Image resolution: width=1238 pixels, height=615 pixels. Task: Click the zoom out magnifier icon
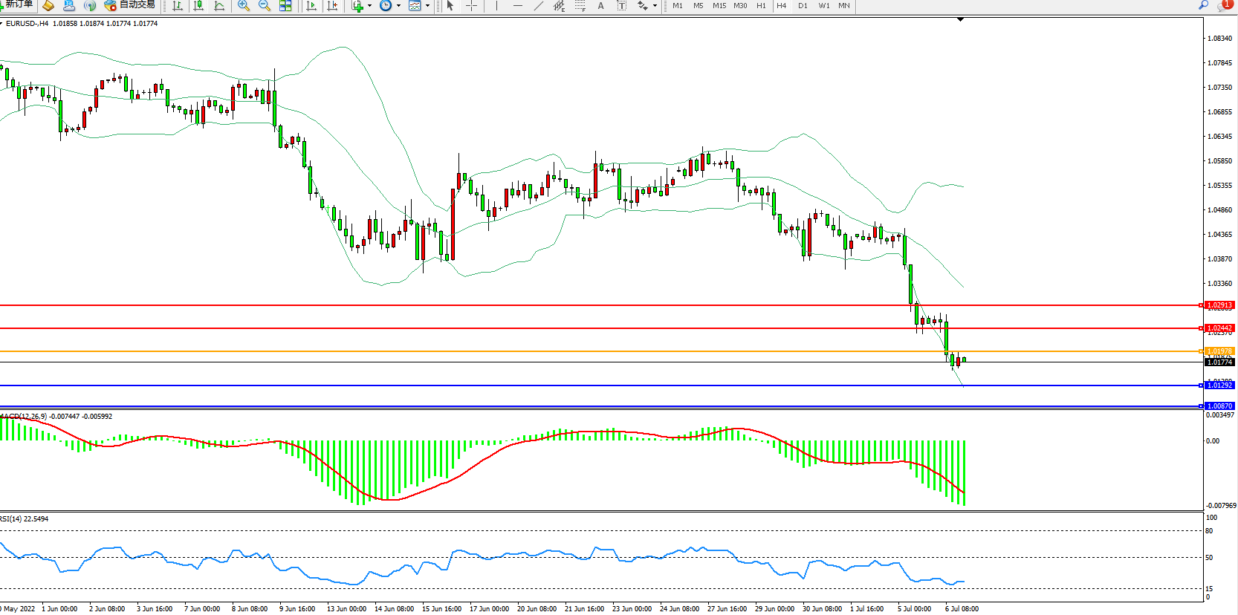264,6
